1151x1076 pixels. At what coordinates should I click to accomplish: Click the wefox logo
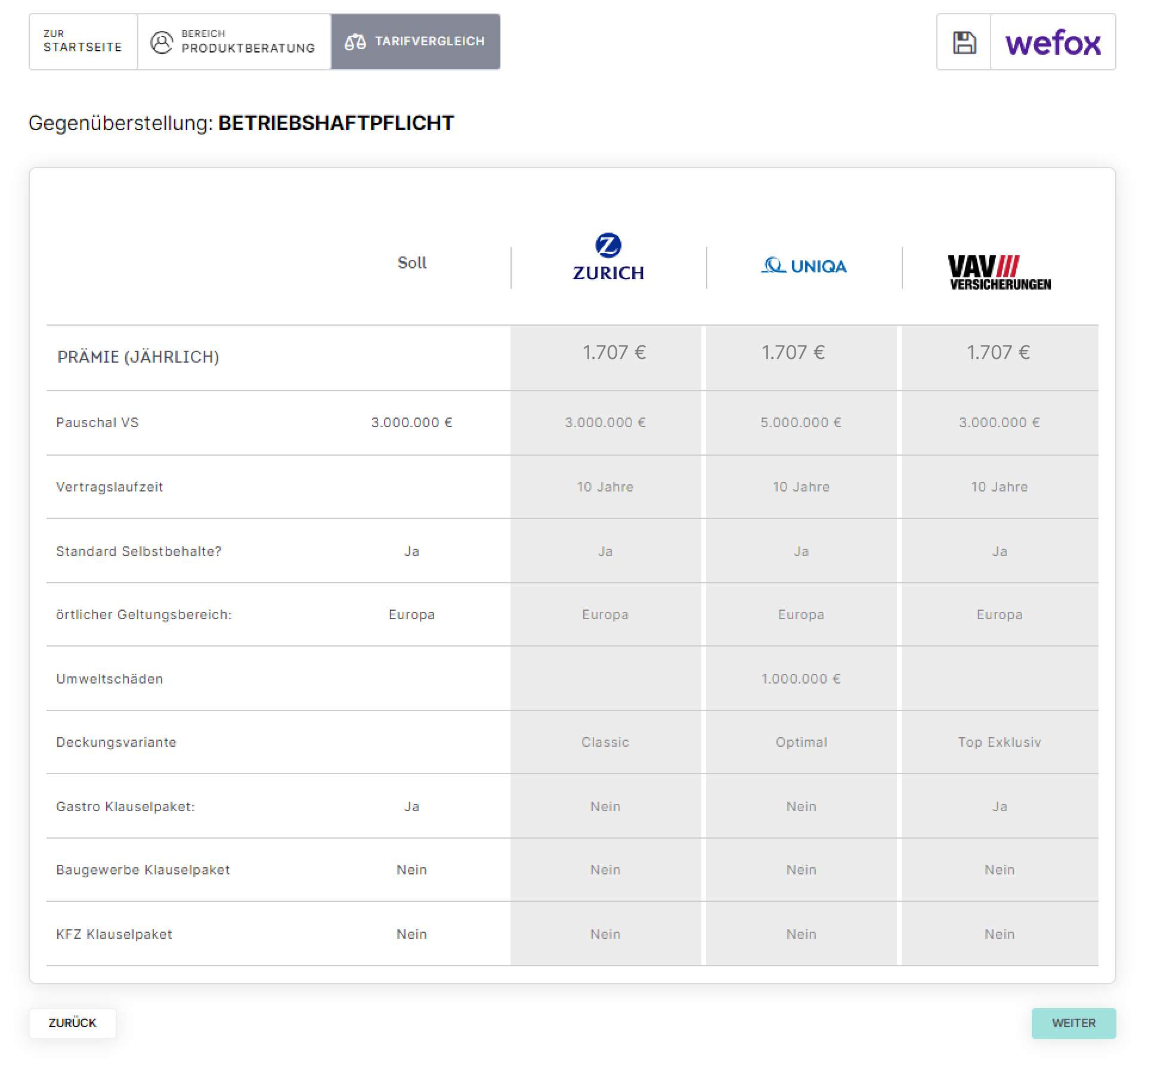[1053, 42]
